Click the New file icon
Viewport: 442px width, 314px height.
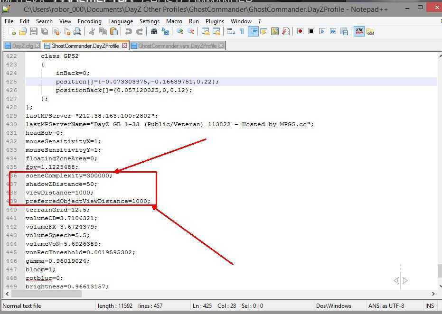click(12, 32)
